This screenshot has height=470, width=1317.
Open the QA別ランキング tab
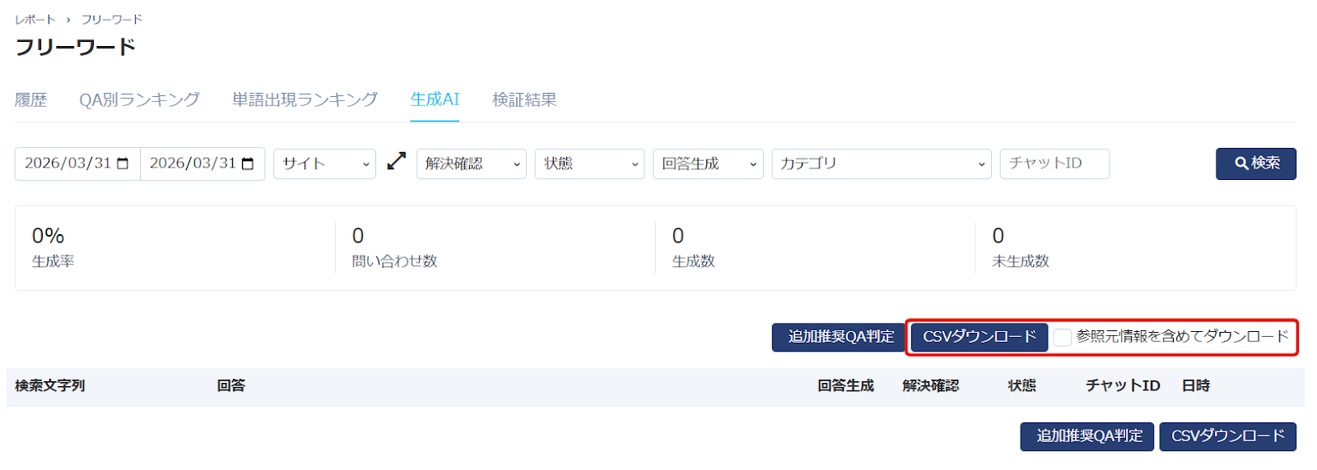(x=139, y=99)
